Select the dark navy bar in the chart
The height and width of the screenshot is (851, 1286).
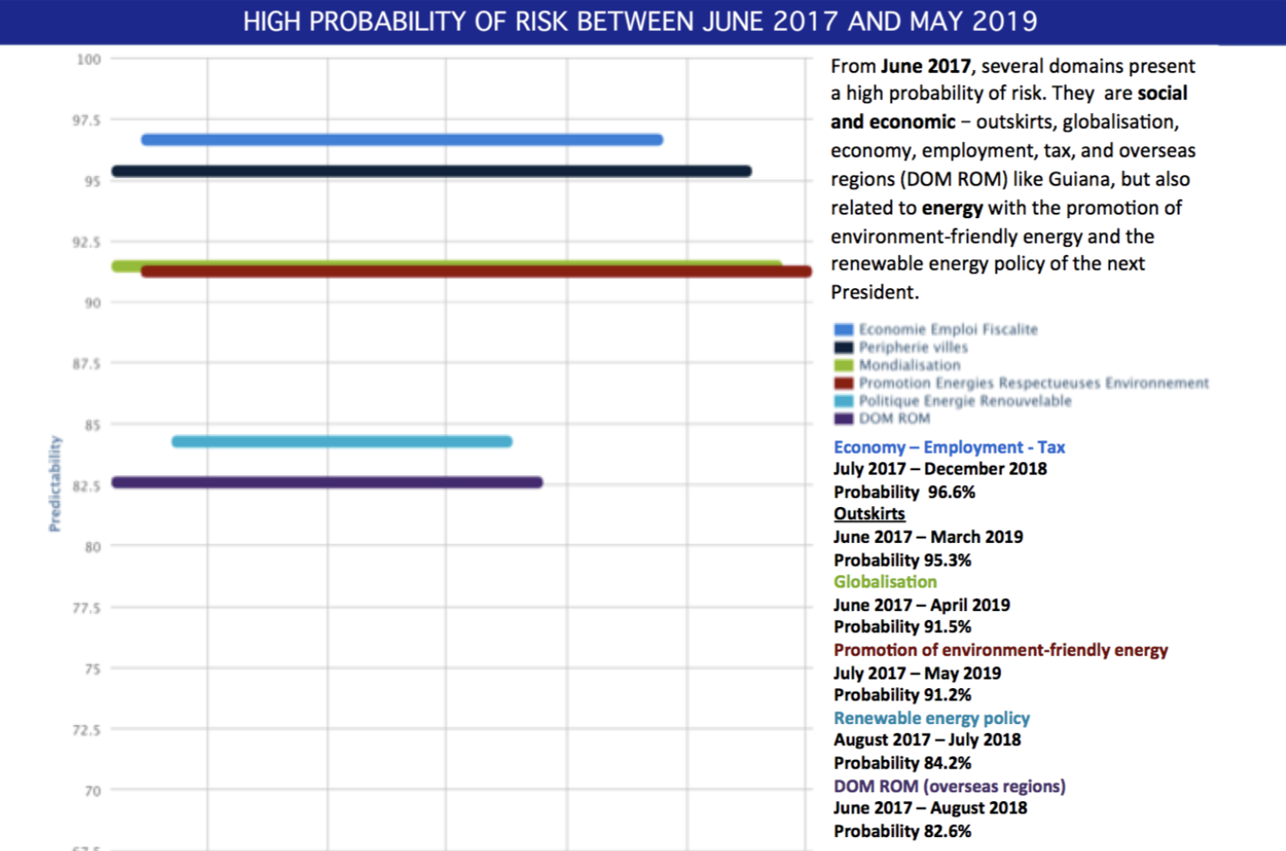point(431,172)
